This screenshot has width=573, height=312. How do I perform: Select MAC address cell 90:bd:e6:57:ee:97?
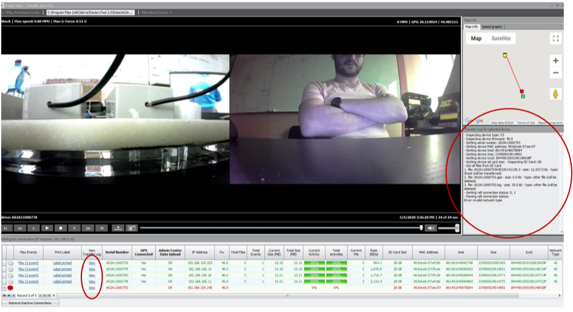[x=428, y=287]
